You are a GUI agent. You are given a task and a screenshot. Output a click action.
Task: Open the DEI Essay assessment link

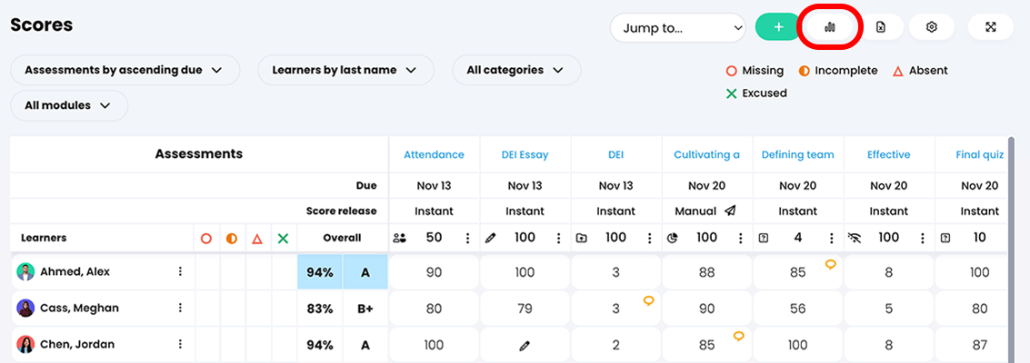(x=525, y=155)
